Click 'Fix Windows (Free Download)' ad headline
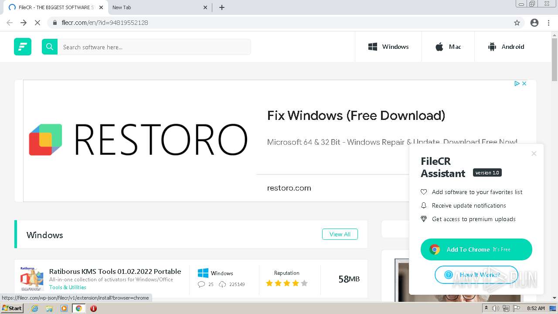The image size is (558, 314). (356, 116)
